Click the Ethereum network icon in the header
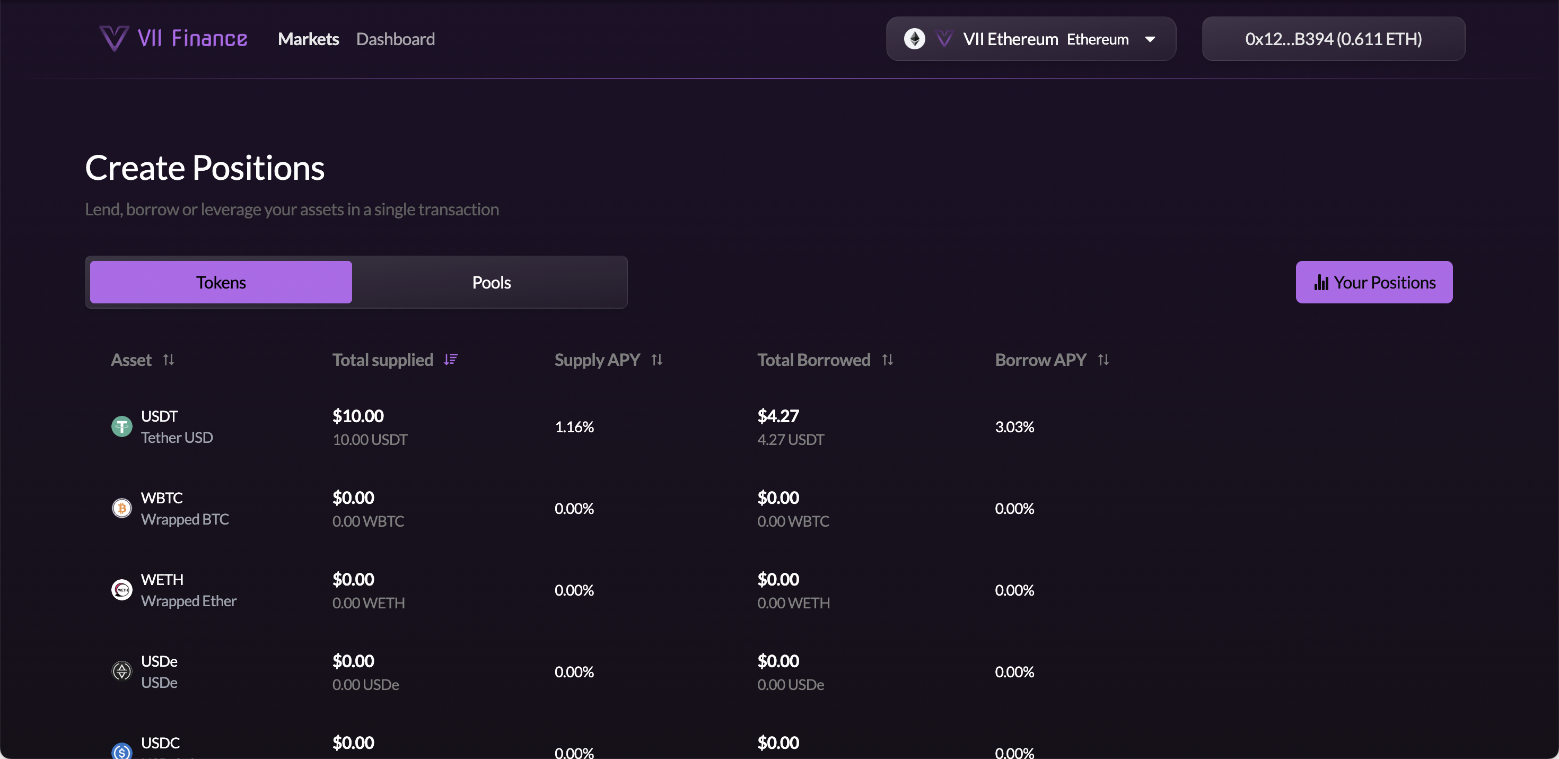1559x759 pixels. pos(915,39)
